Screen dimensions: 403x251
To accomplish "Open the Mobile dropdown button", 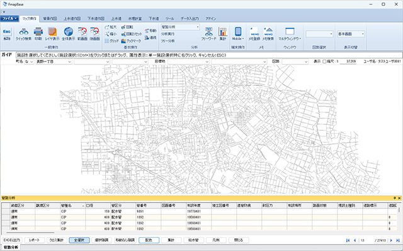I will (x=238, y=33).
